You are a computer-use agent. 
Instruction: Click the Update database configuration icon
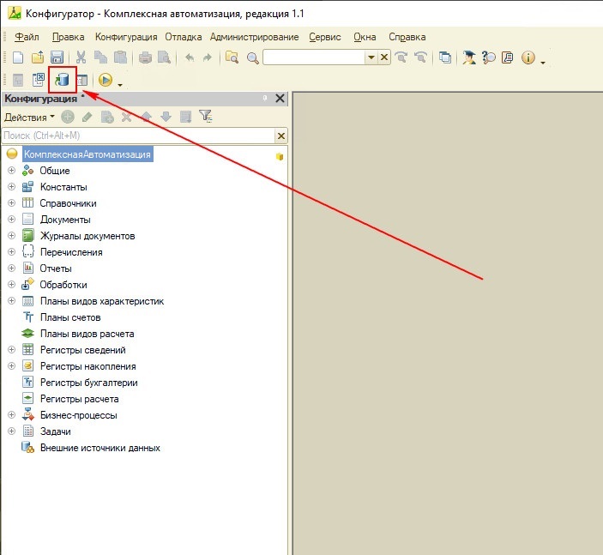pos(62,80)
